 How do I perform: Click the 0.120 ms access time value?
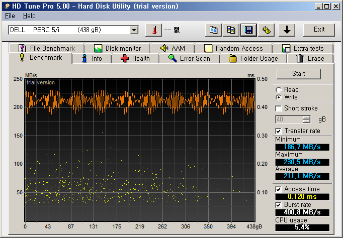[x=302, y=197]
